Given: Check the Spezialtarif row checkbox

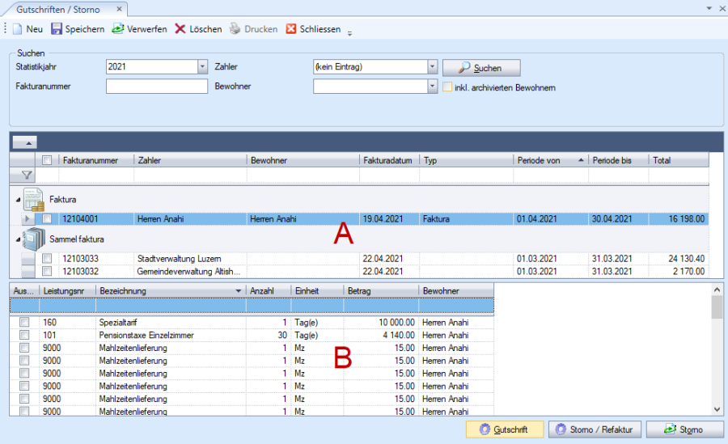Looking at the screenshot, I should pos(24,322).
